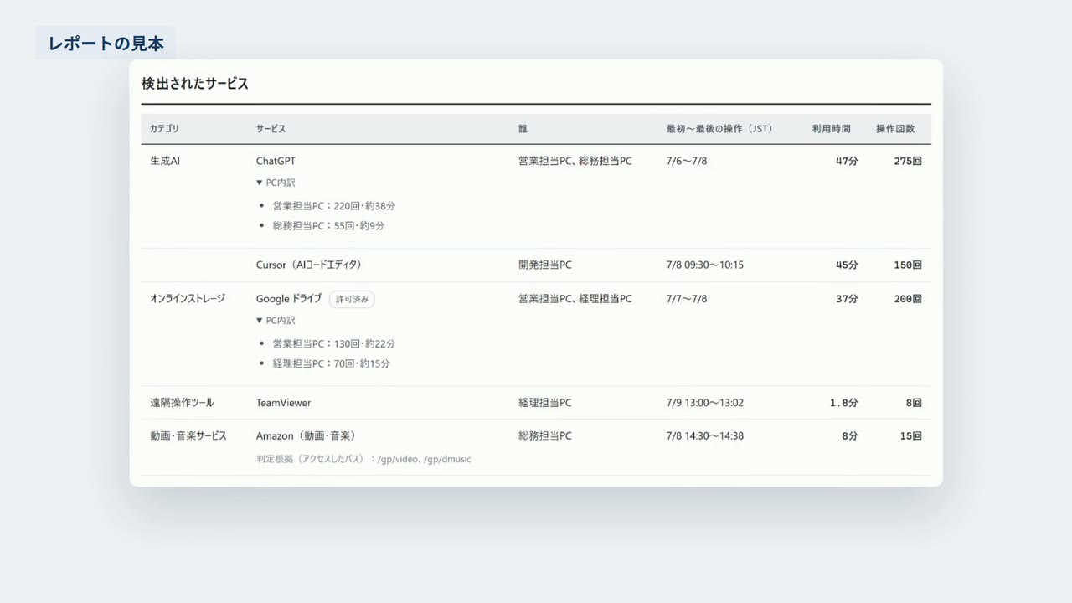Click the 動画・音楽サービス category cell

pos(188,436)
